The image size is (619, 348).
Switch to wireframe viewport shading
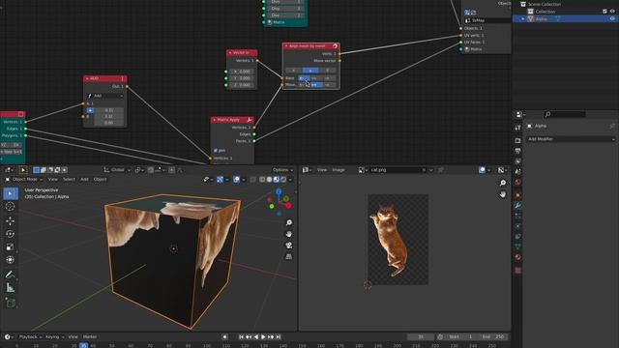[262, 180]
